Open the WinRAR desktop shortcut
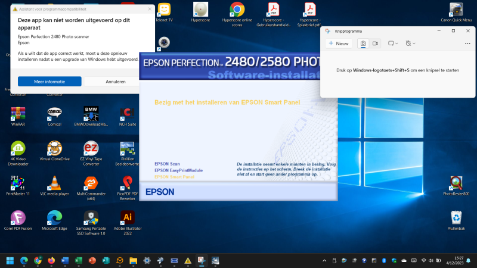Image resolution: width=477 pixels, height=268 pixels. 18,113
